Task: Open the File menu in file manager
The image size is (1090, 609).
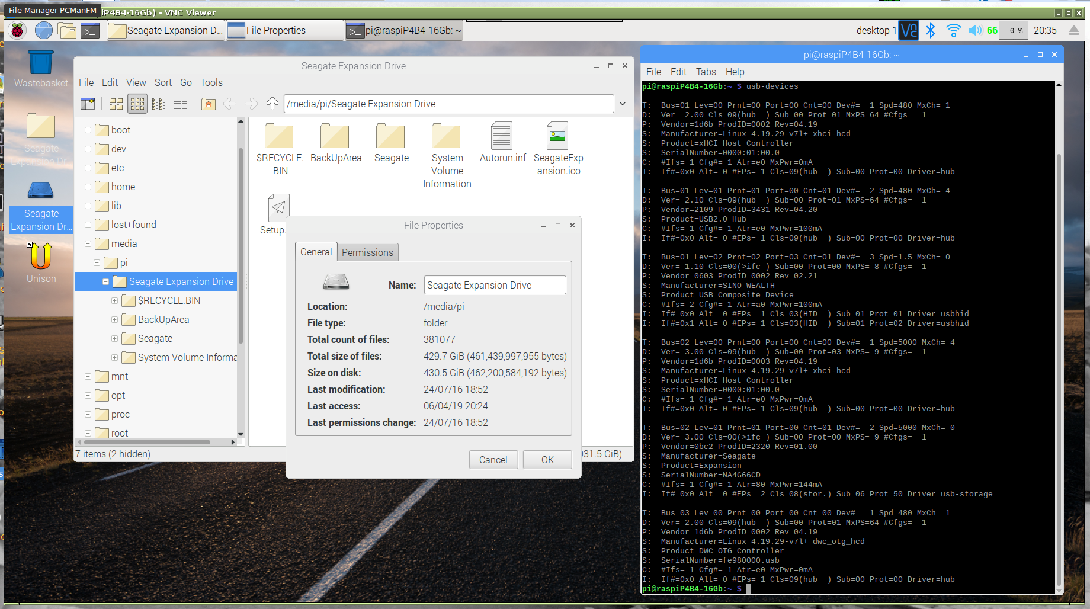Action: [x=86, y=82]
